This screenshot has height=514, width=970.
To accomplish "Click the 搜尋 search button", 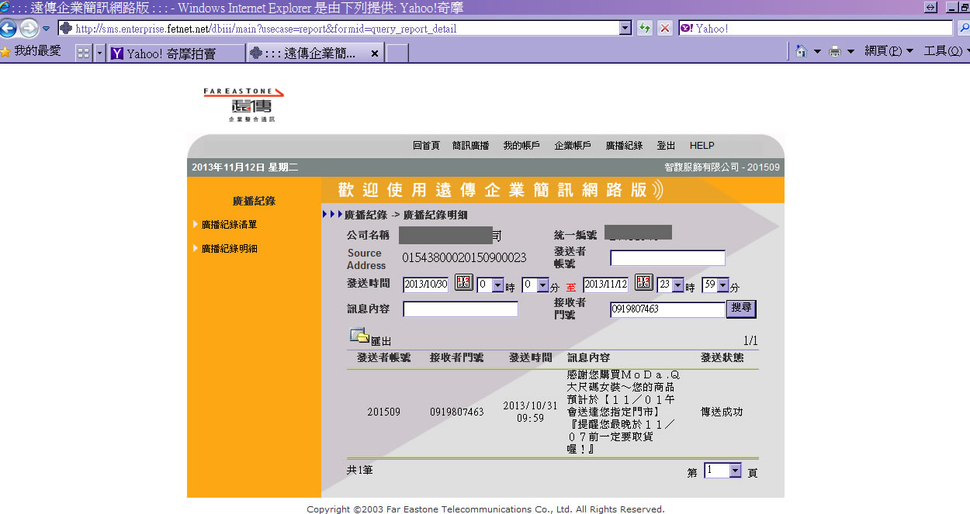I will [740, 309].
